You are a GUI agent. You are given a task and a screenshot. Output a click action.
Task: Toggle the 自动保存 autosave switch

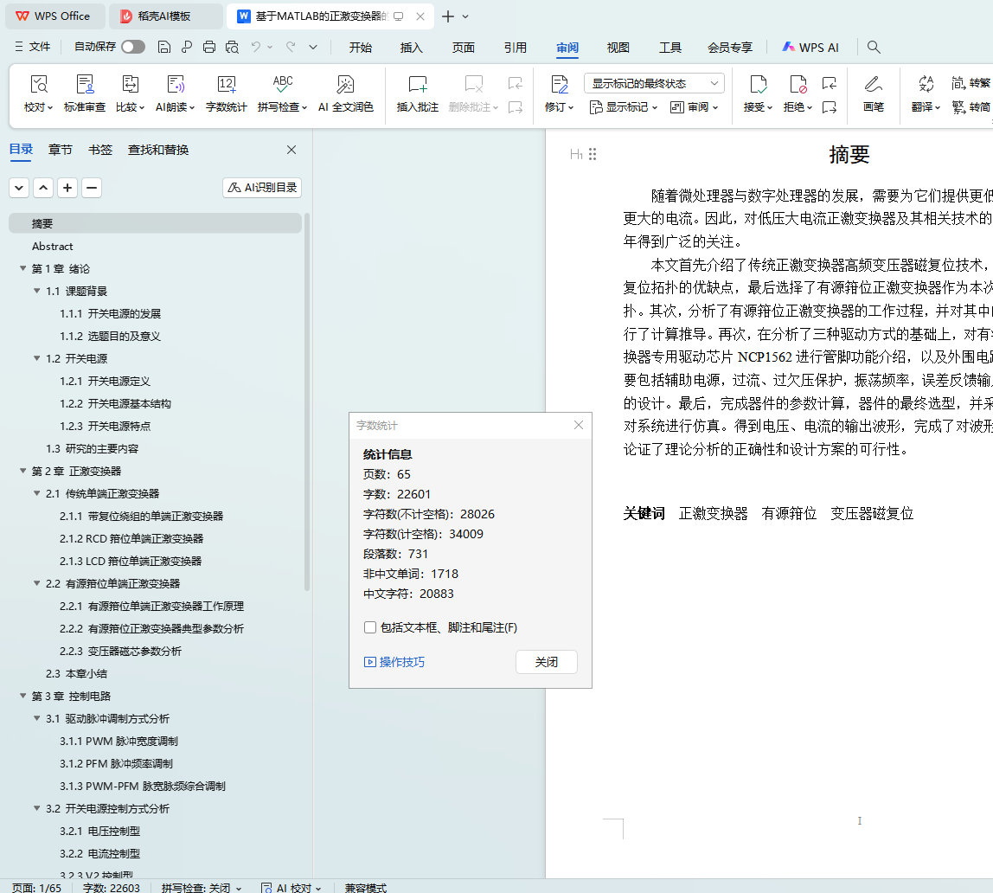133,47
